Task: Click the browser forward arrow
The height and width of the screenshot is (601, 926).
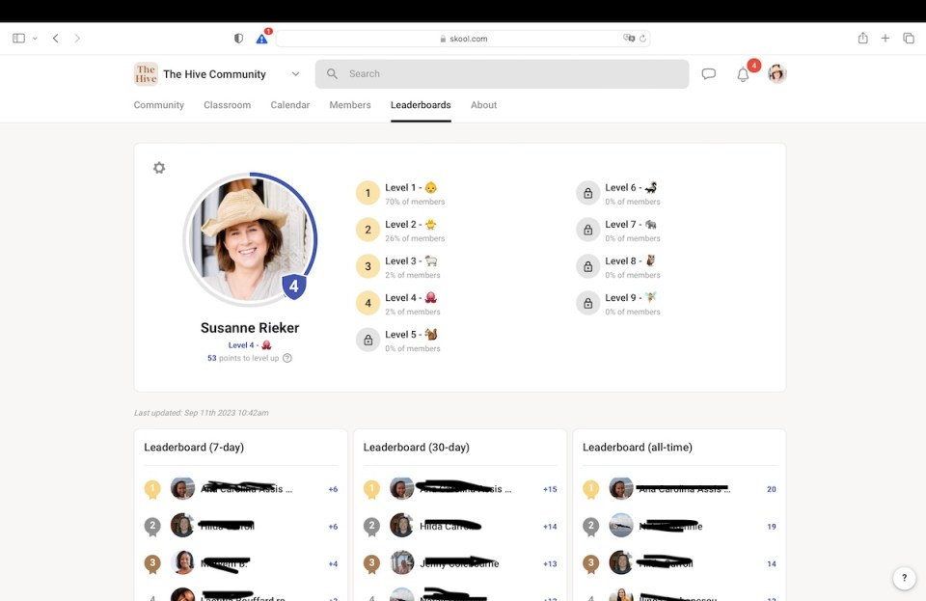Action: (x=77, y=39)
